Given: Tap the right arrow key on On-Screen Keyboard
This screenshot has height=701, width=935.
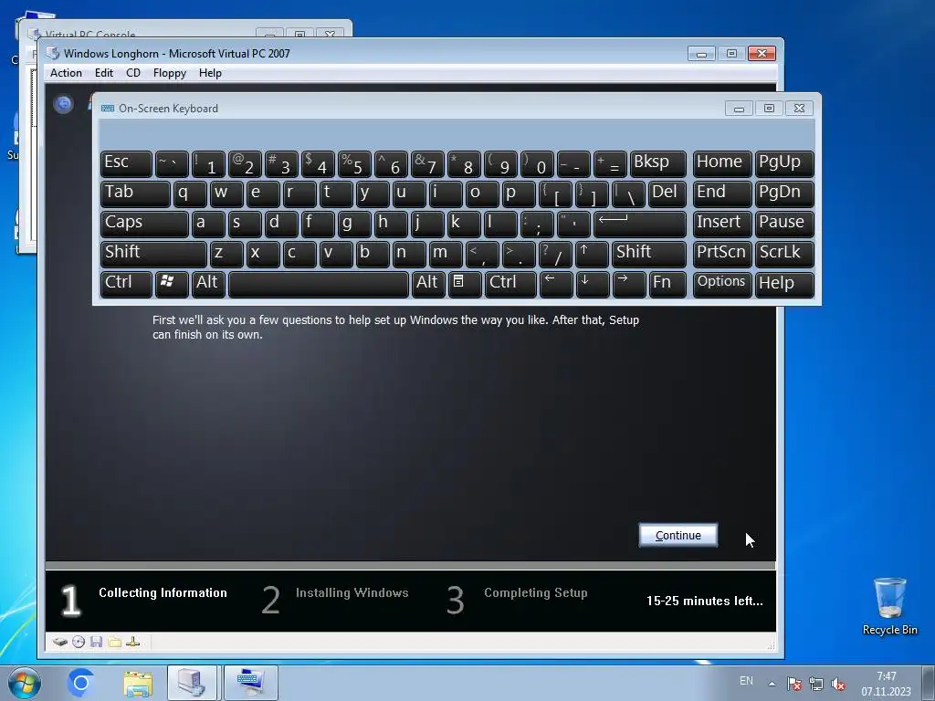Looking at the screenshot, I should (x=629, y=284).
